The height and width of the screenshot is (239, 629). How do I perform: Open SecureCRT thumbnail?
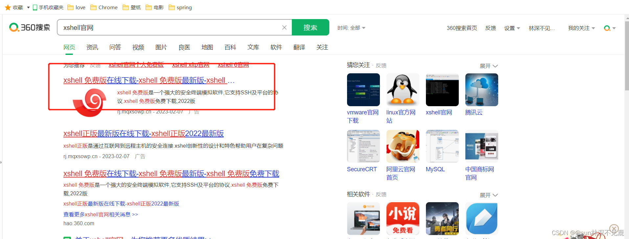pos(363,146)
